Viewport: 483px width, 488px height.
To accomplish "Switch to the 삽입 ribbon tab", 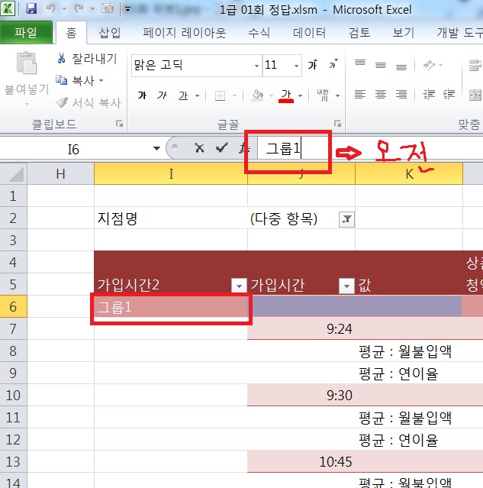I will 109,34.
